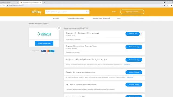Screen dimensions: 173x97
Task: Click the search magnifier icon
Action: [x=87, y=12]
